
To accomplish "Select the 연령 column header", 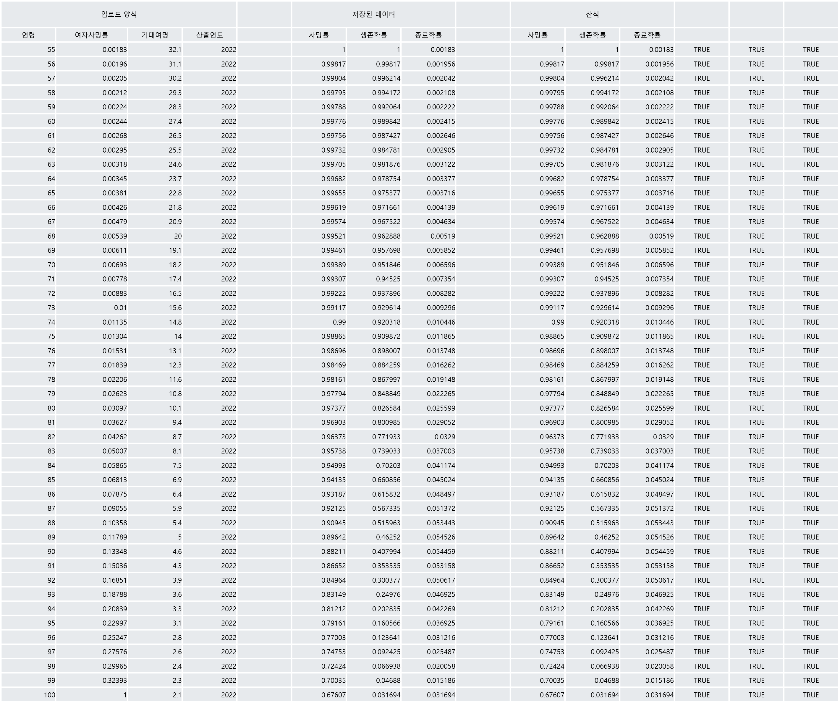I will point(28,35).
